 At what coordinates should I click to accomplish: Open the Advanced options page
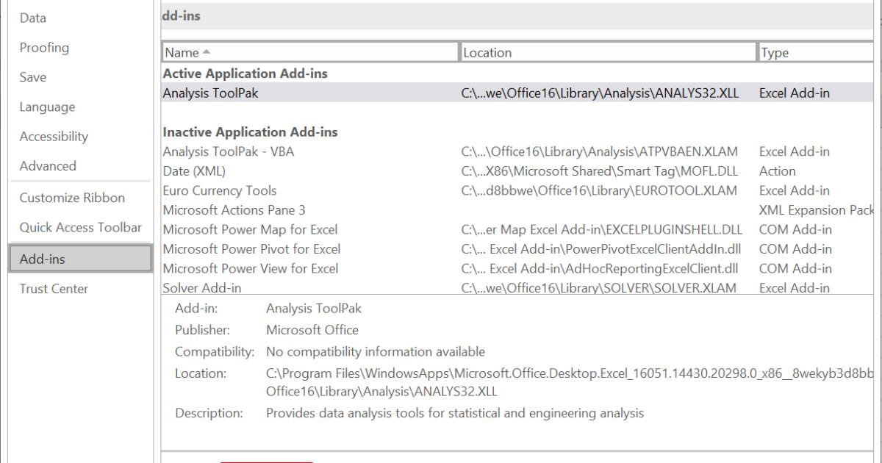49,166
